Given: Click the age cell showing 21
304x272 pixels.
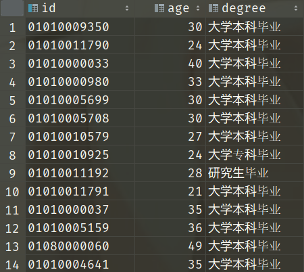Looking at the screenshot, I should [170, 191].
